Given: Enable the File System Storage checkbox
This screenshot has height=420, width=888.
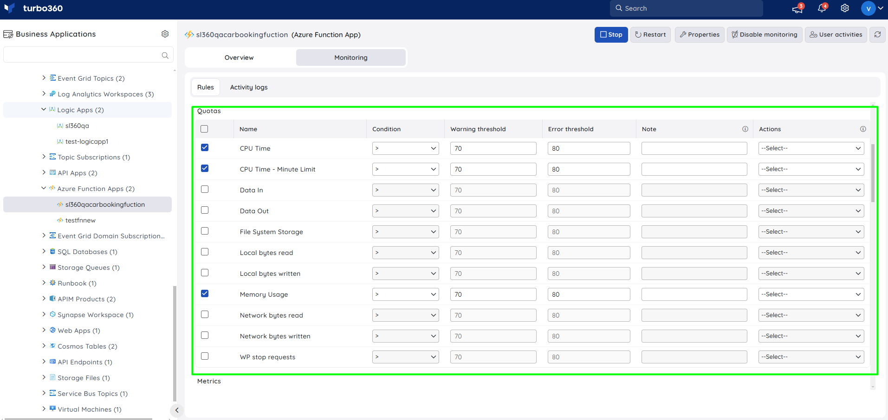Looking at the screenshot, I should click(x=205, y=231).
